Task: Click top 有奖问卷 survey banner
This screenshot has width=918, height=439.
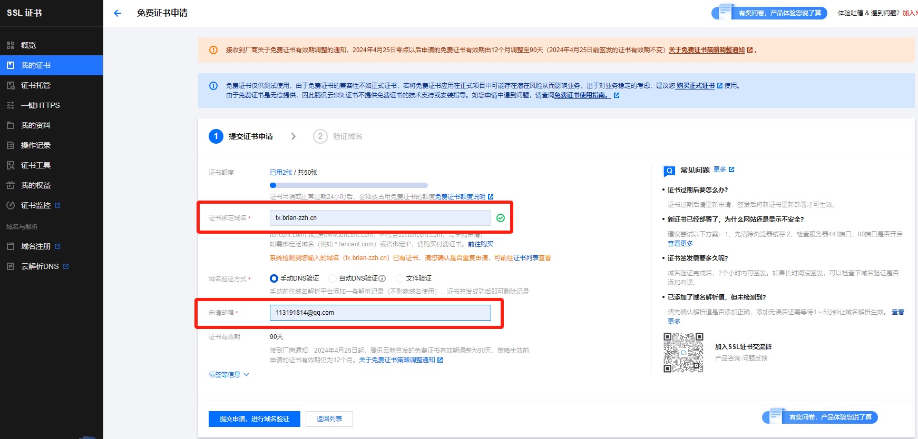Action: [769, 13]
